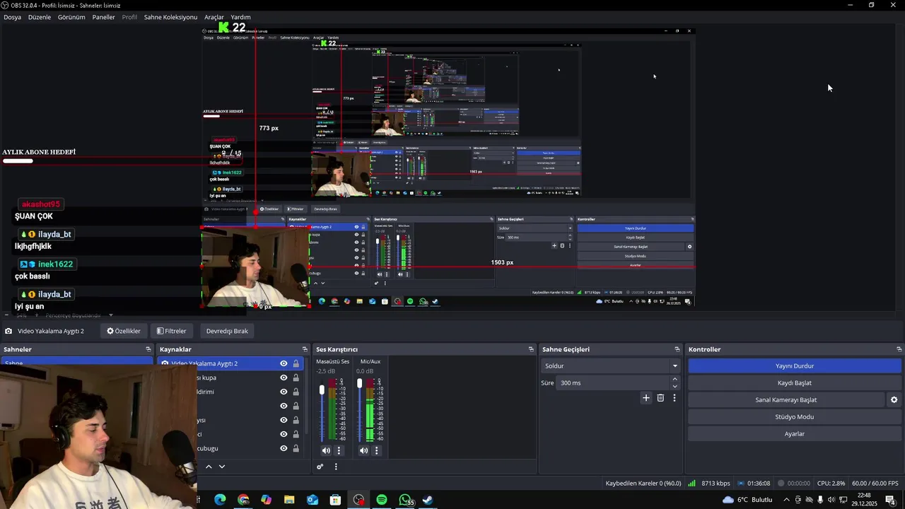
Task: Mute the Masaüstü Ses speaker icon
Action: pyautogui.click(x=326, y=450)
